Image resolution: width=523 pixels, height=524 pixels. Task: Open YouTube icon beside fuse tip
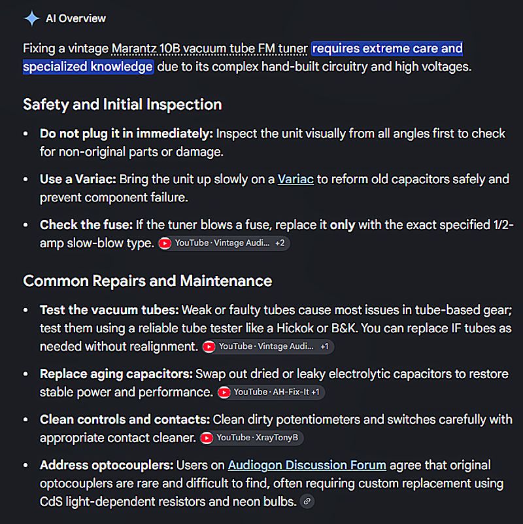click(165, 243)
